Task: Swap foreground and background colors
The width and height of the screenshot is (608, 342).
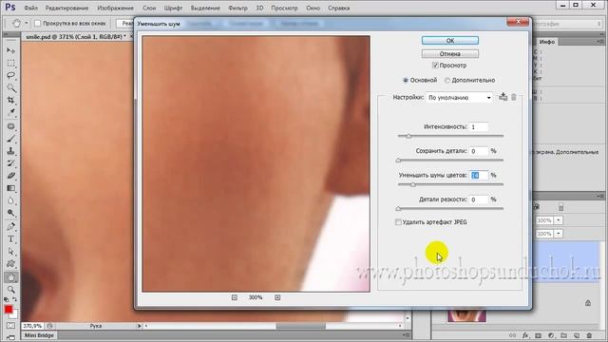Action: pos(14,299)
